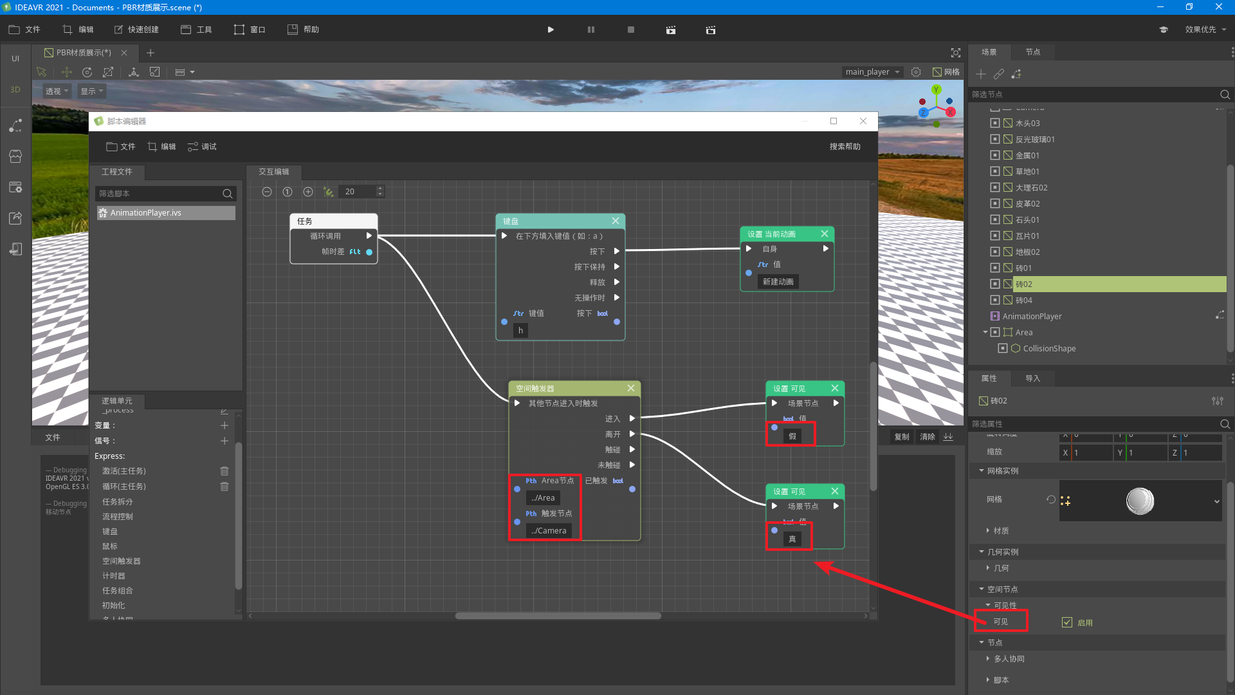Viewport: 1235px width, 695px height.
Task: Switch to the 导入 tab
Action: [x=1033, y=378]
